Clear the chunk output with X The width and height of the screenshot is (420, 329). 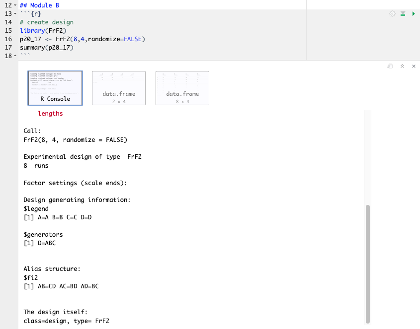414,66
